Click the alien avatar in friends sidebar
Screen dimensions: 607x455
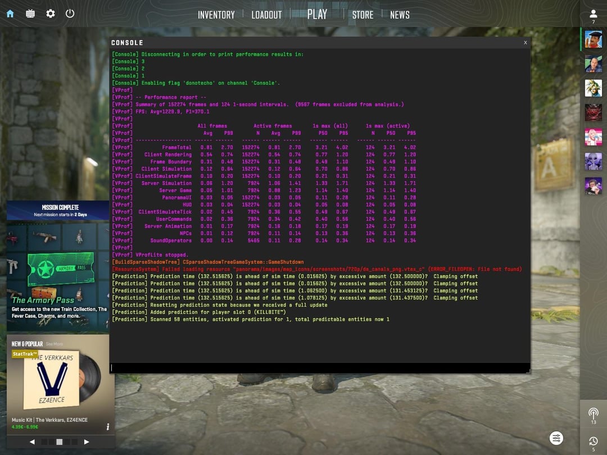(x=593, y=161)
